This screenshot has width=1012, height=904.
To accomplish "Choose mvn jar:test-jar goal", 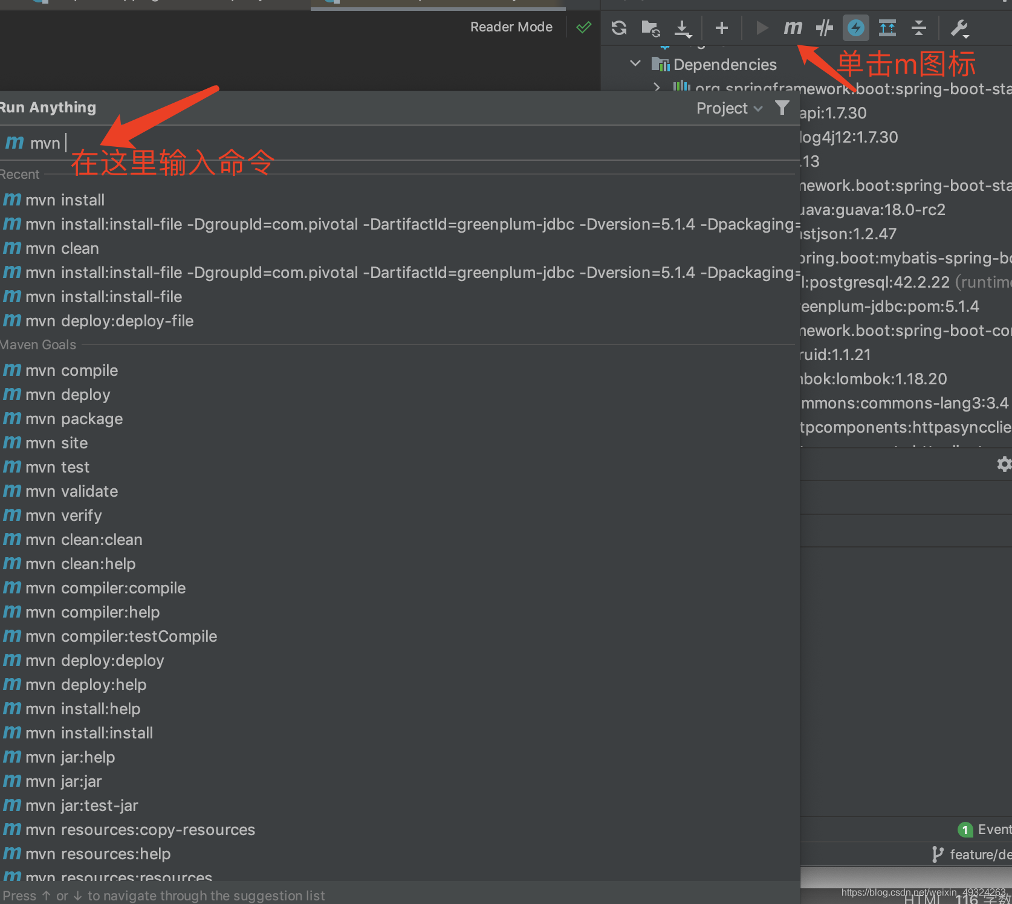I will point(399,806).
